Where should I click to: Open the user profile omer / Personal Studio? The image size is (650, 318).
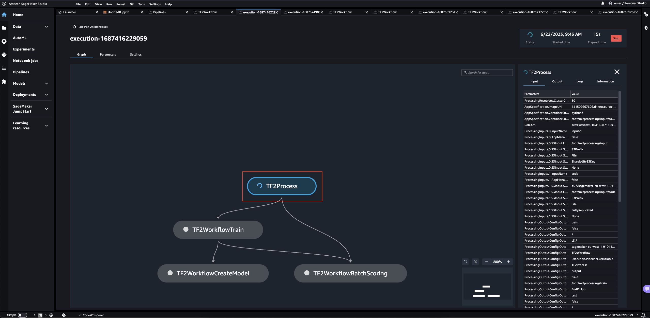(x=627, y=3)
